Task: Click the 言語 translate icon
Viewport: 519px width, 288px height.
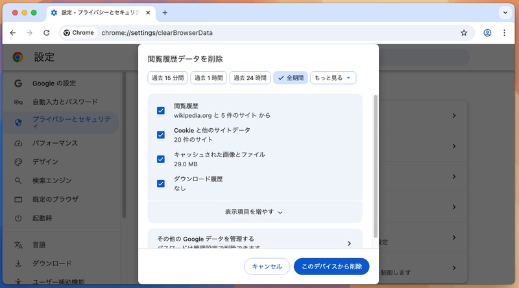Action: (x=18, y=245)
